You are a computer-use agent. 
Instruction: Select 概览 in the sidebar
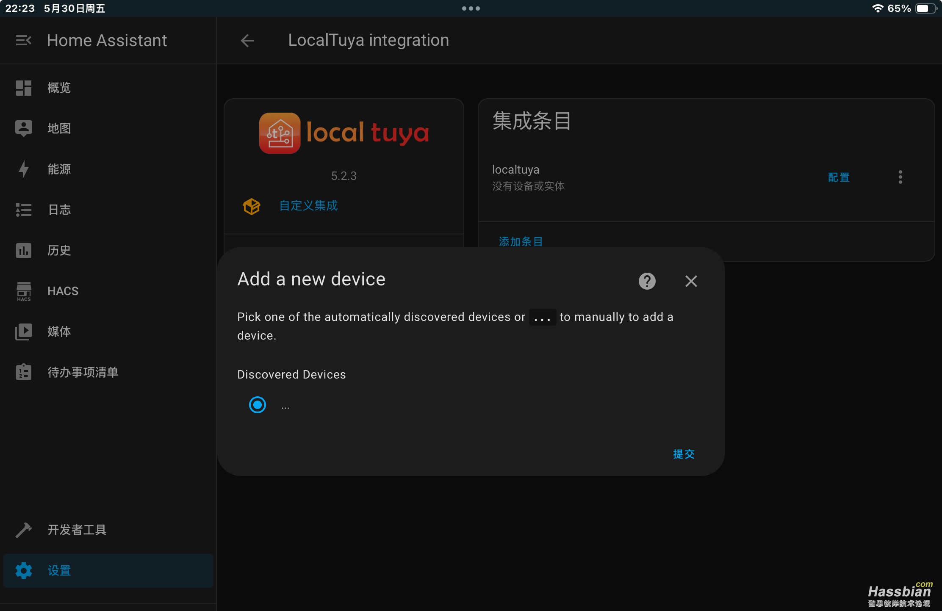[x=108, y=88]
